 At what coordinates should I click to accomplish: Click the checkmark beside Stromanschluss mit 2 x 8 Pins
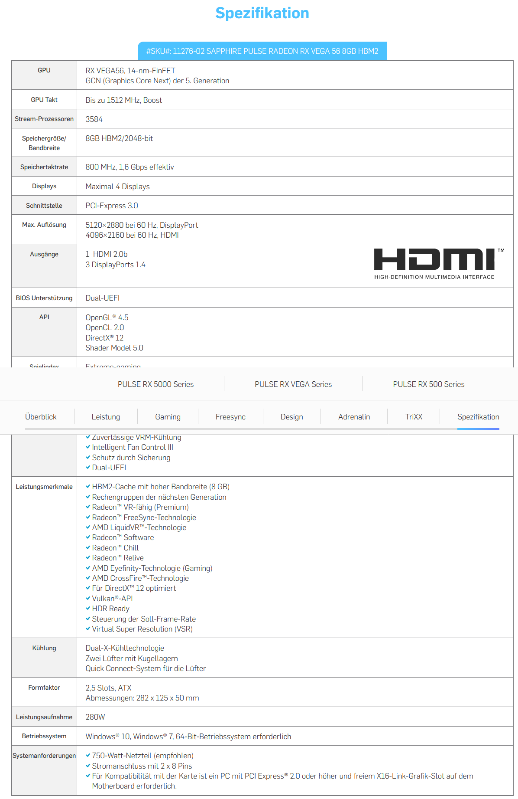tap(88, 766)
